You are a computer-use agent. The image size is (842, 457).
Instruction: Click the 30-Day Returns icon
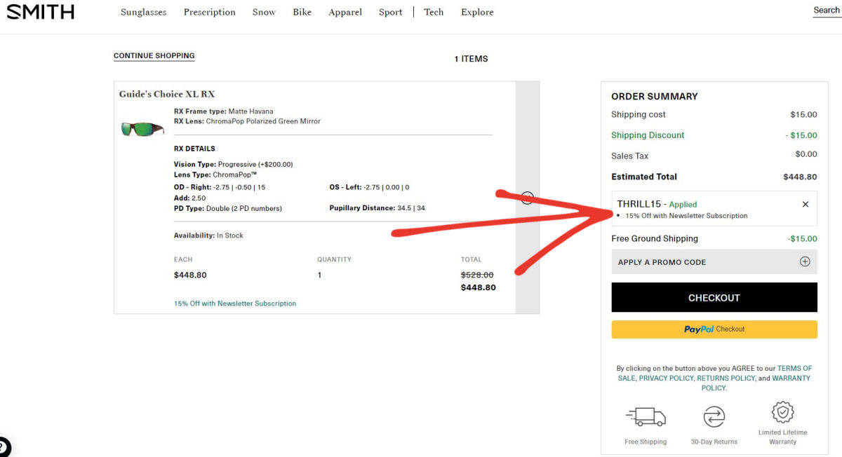tap(714, 417)
